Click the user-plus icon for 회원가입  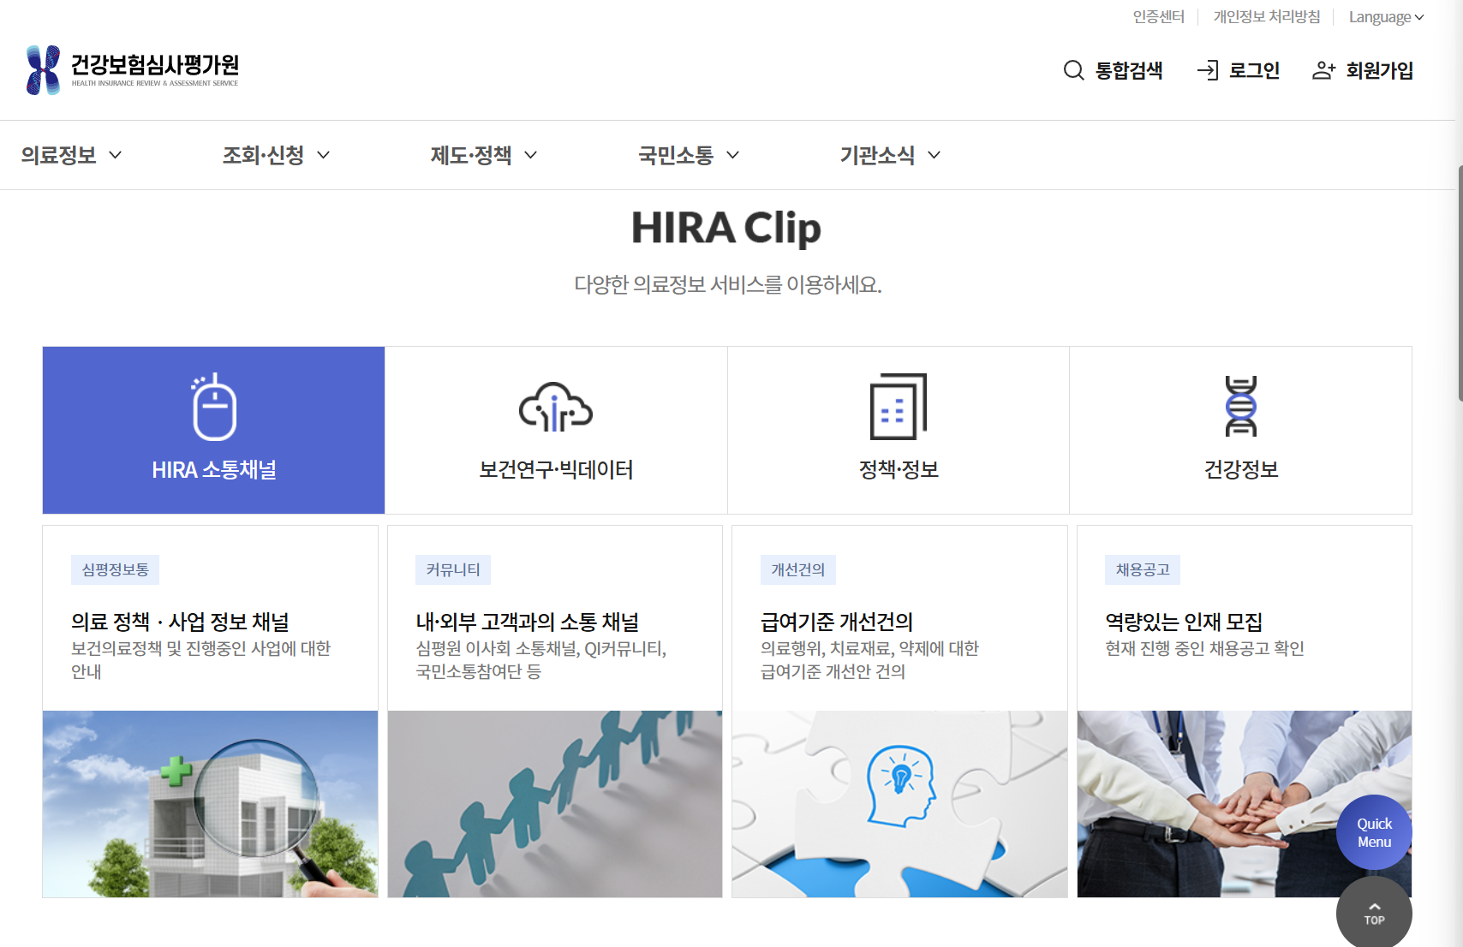pyautogui.click(x=1323, y=70)
